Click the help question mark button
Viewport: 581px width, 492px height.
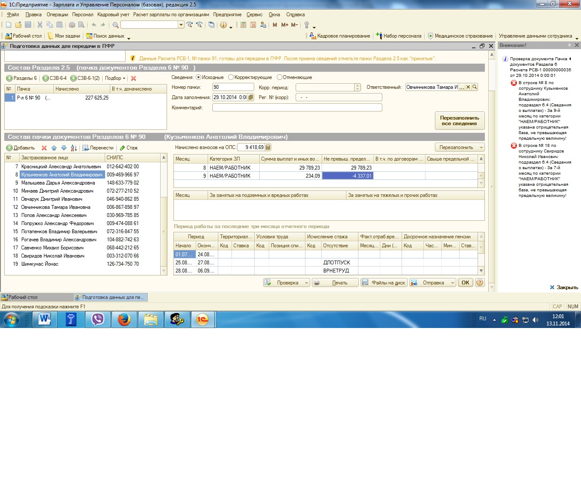click(x=480, y=283)
